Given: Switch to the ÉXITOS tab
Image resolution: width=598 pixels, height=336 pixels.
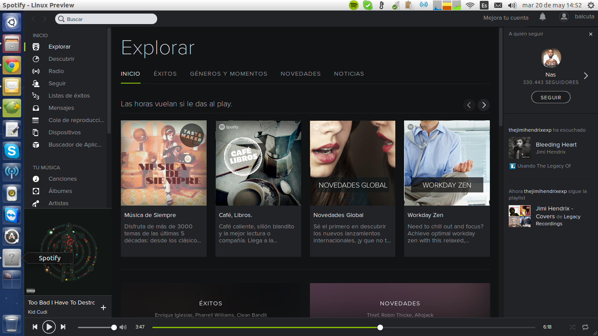Looking at the screenshot, I should (165, 73).
